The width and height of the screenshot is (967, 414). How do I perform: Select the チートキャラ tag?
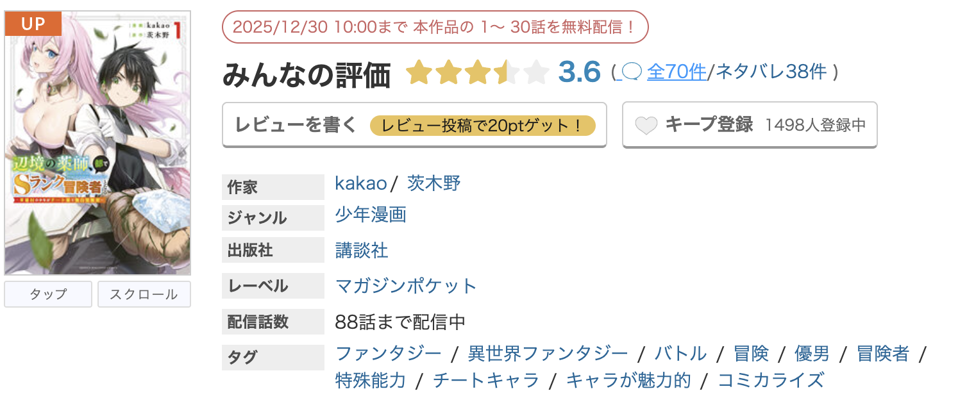486,381
